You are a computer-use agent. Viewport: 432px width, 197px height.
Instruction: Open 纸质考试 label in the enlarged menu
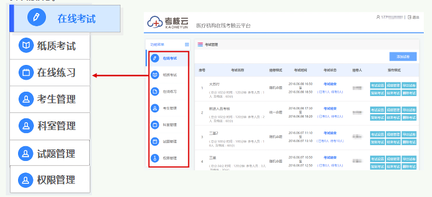pyautogui.click(x=56, y=46)
